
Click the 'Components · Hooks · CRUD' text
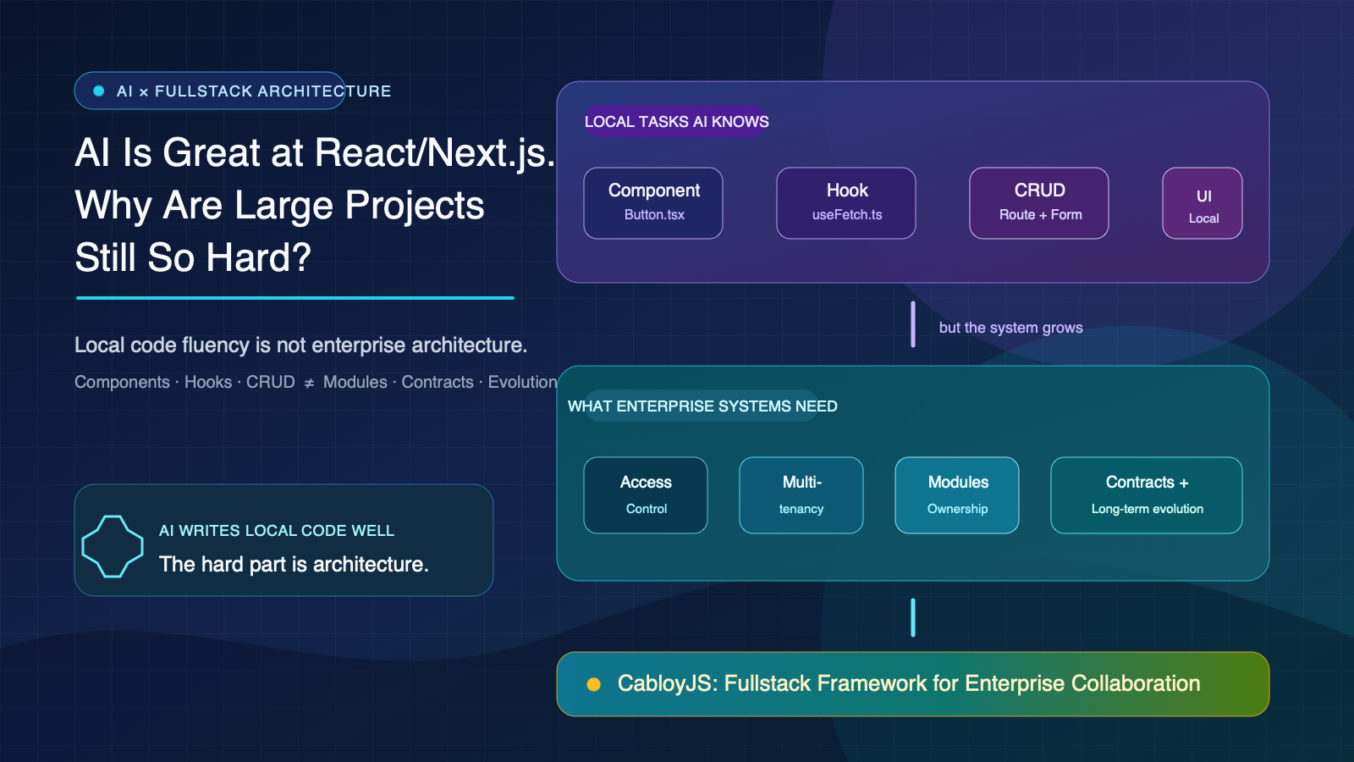(184, 382)
